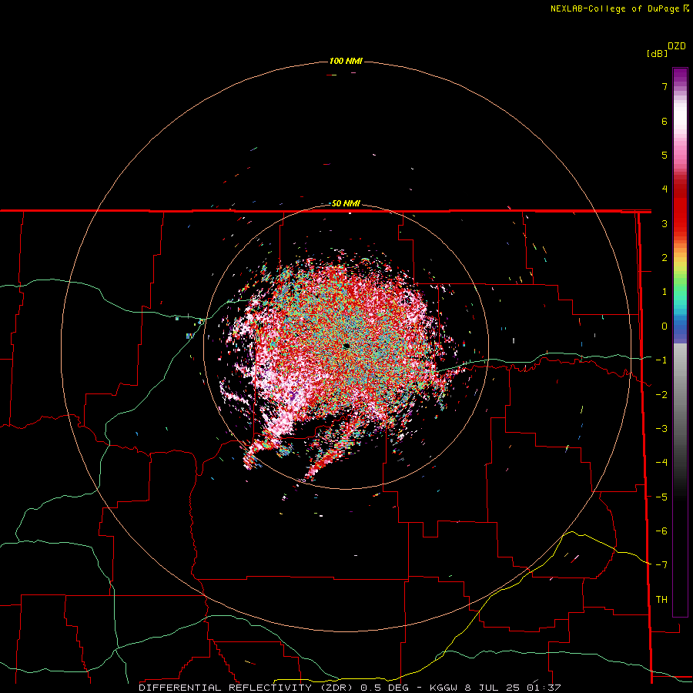The height and width of the screenshot is (693, 693).
Task: Click the -4 value on color scale
Action: (x=661, y=463)
